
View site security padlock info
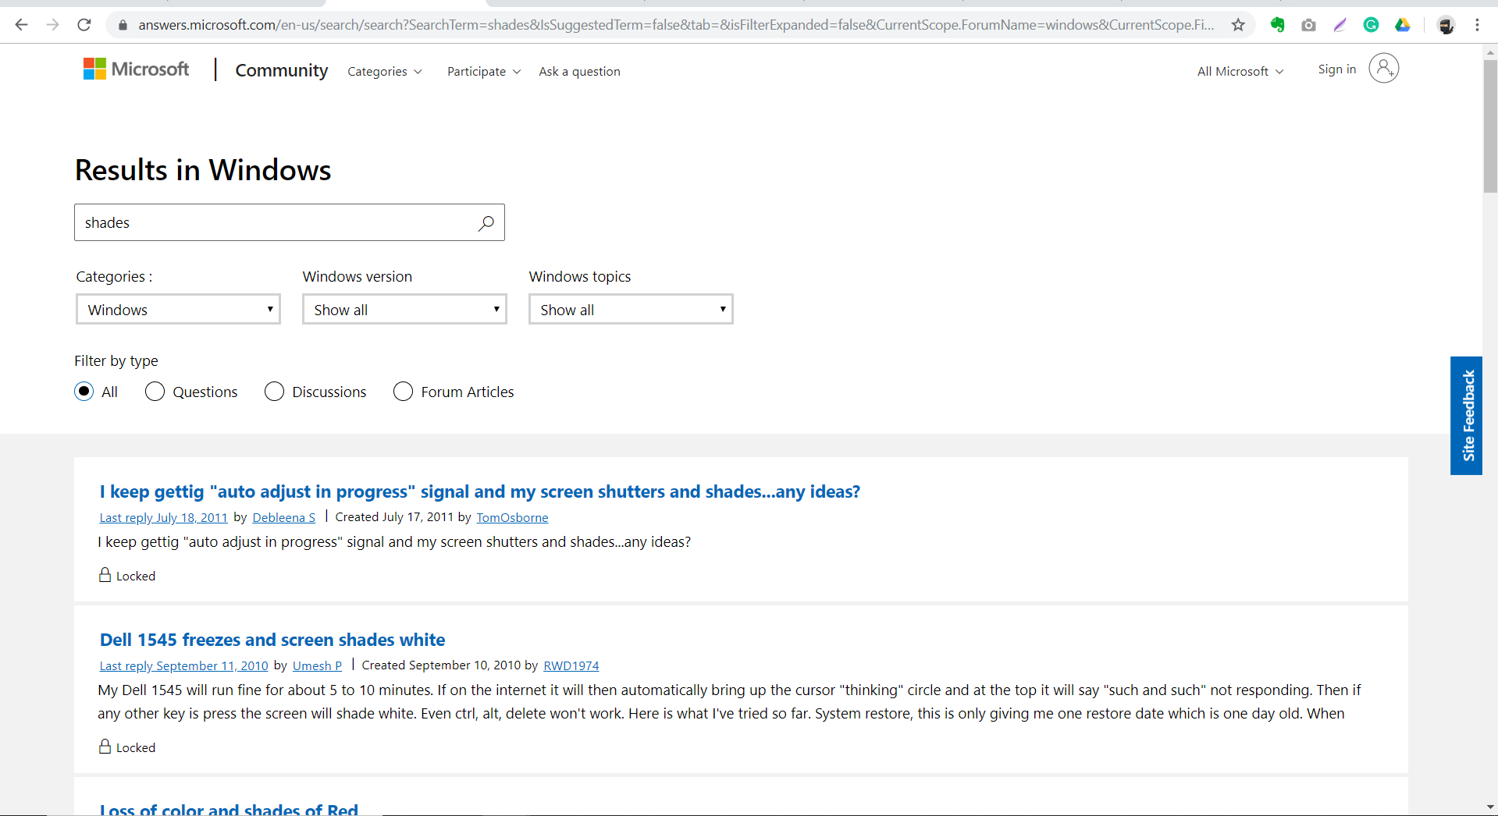coord(123,25)
